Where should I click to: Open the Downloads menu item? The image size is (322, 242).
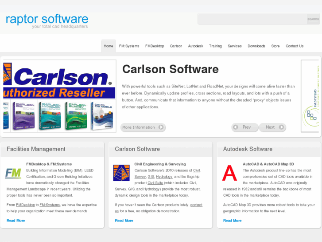(256, 46)
